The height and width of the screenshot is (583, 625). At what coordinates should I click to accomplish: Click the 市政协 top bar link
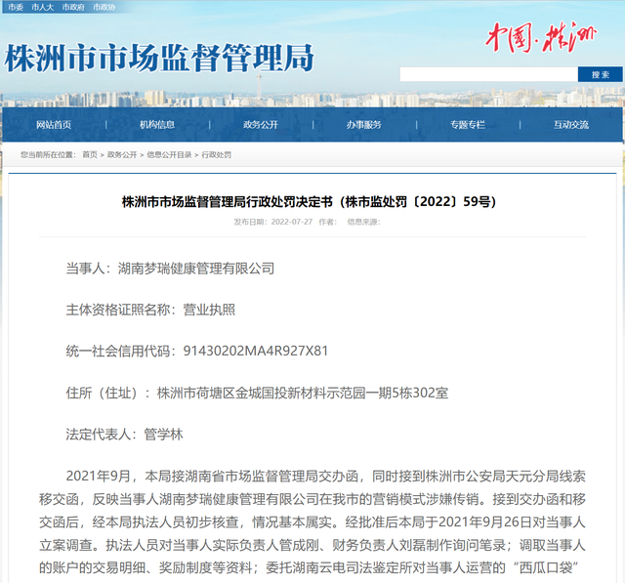104,7
